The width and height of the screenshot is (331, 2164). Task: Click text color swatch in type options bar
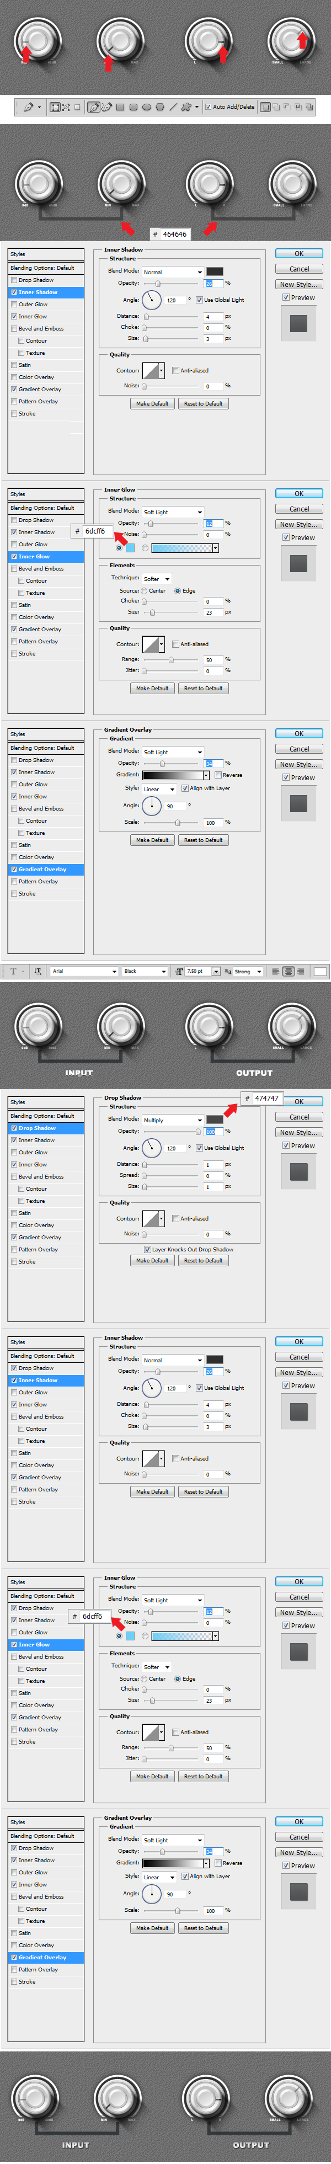point(320,971)
